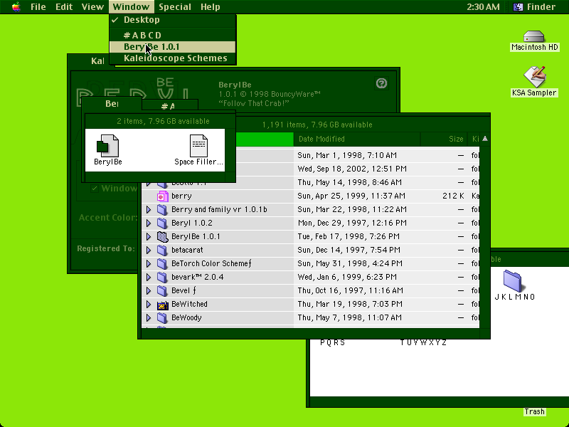Sort the list by Date Modified column

357,139
